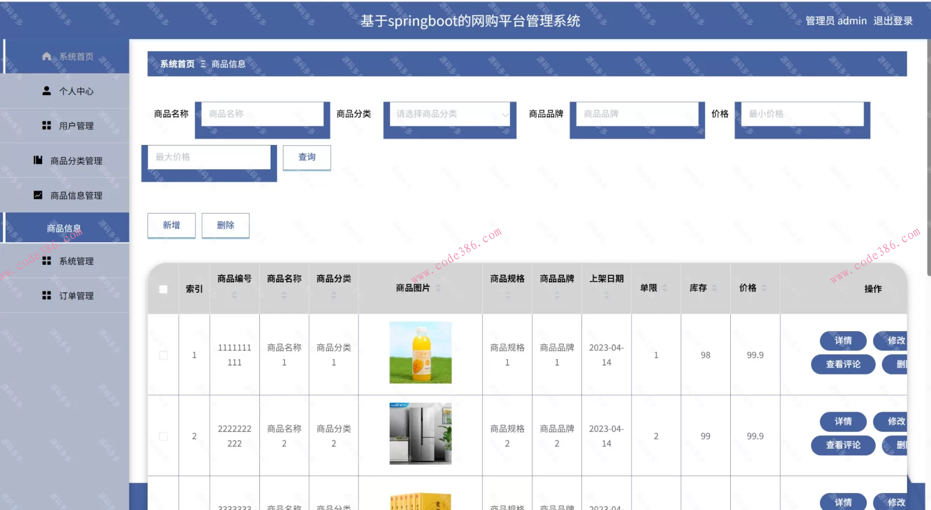
Task: Click the refrigerator product thumbnail
Action: click(420, 433)
